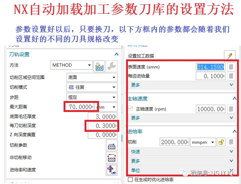
Task: Click the calculator icon beside spindle speed 主轴速度
Action: (231, 109)
